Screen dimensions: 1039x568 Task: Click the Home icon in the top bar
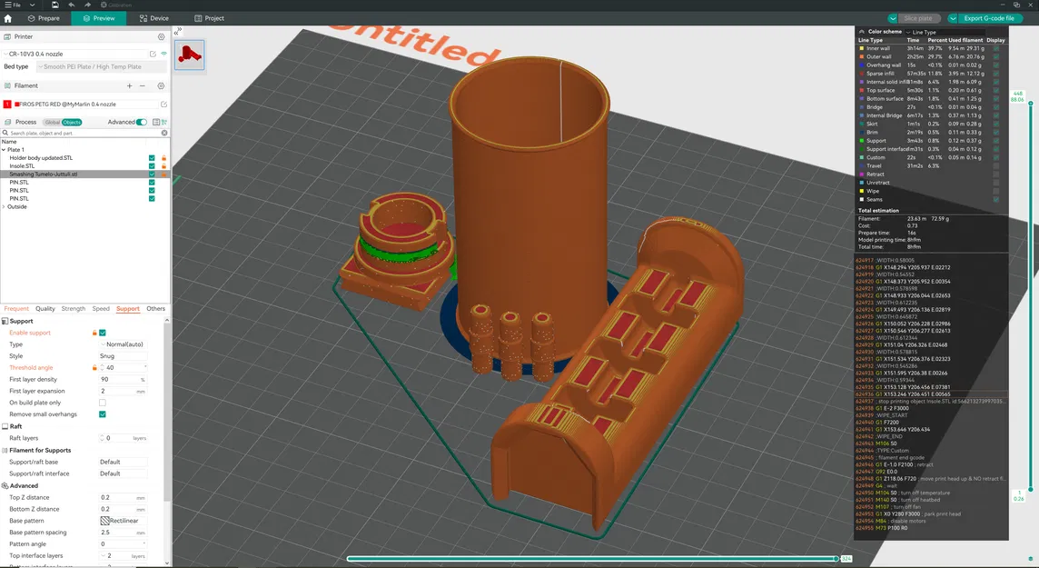(8, 18)
